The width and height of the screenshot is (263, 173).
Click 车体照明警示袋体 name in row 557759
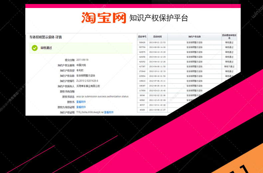[x=194, y=47]
